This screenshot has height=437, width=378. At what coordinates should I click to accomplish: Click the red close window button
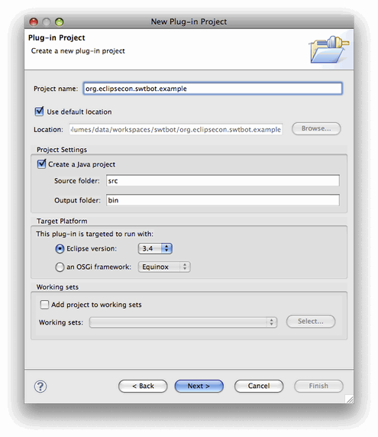point(34,21)
